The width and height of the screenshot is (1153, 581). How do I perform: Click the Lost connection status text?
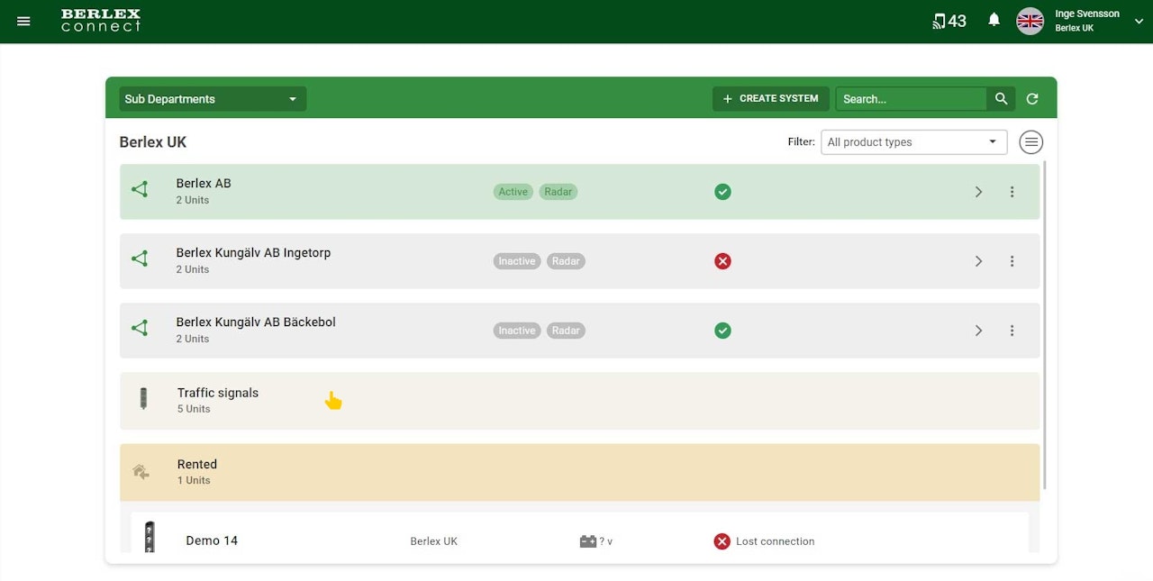(776, 541)
